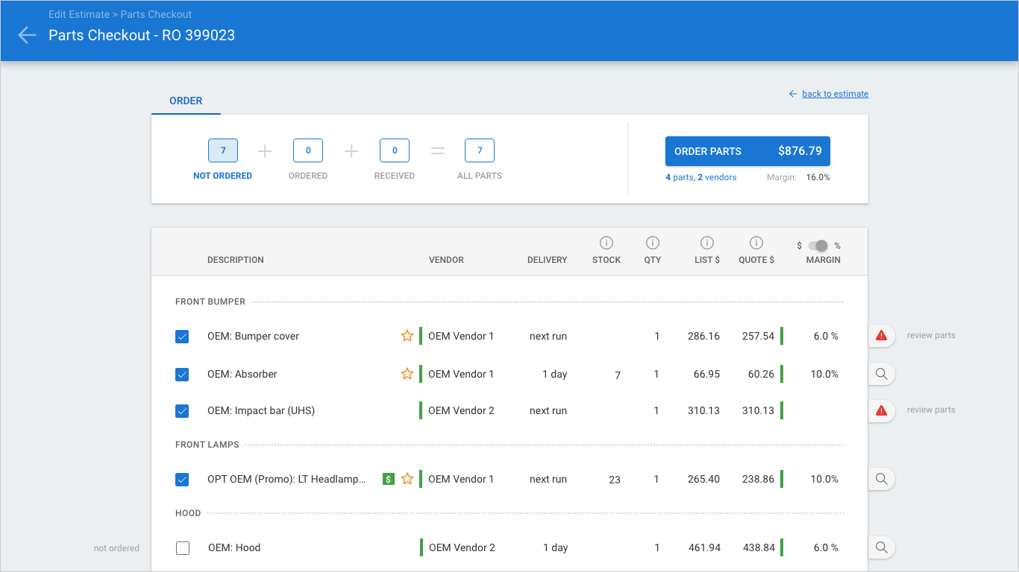Click the back arrow in the header

(x=26, y=34)
